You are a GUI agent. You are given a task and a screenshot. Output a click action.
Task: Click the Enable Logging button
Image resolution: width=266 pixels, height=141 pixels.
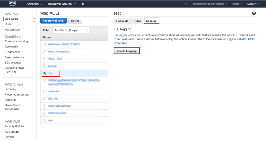point(127,51)
